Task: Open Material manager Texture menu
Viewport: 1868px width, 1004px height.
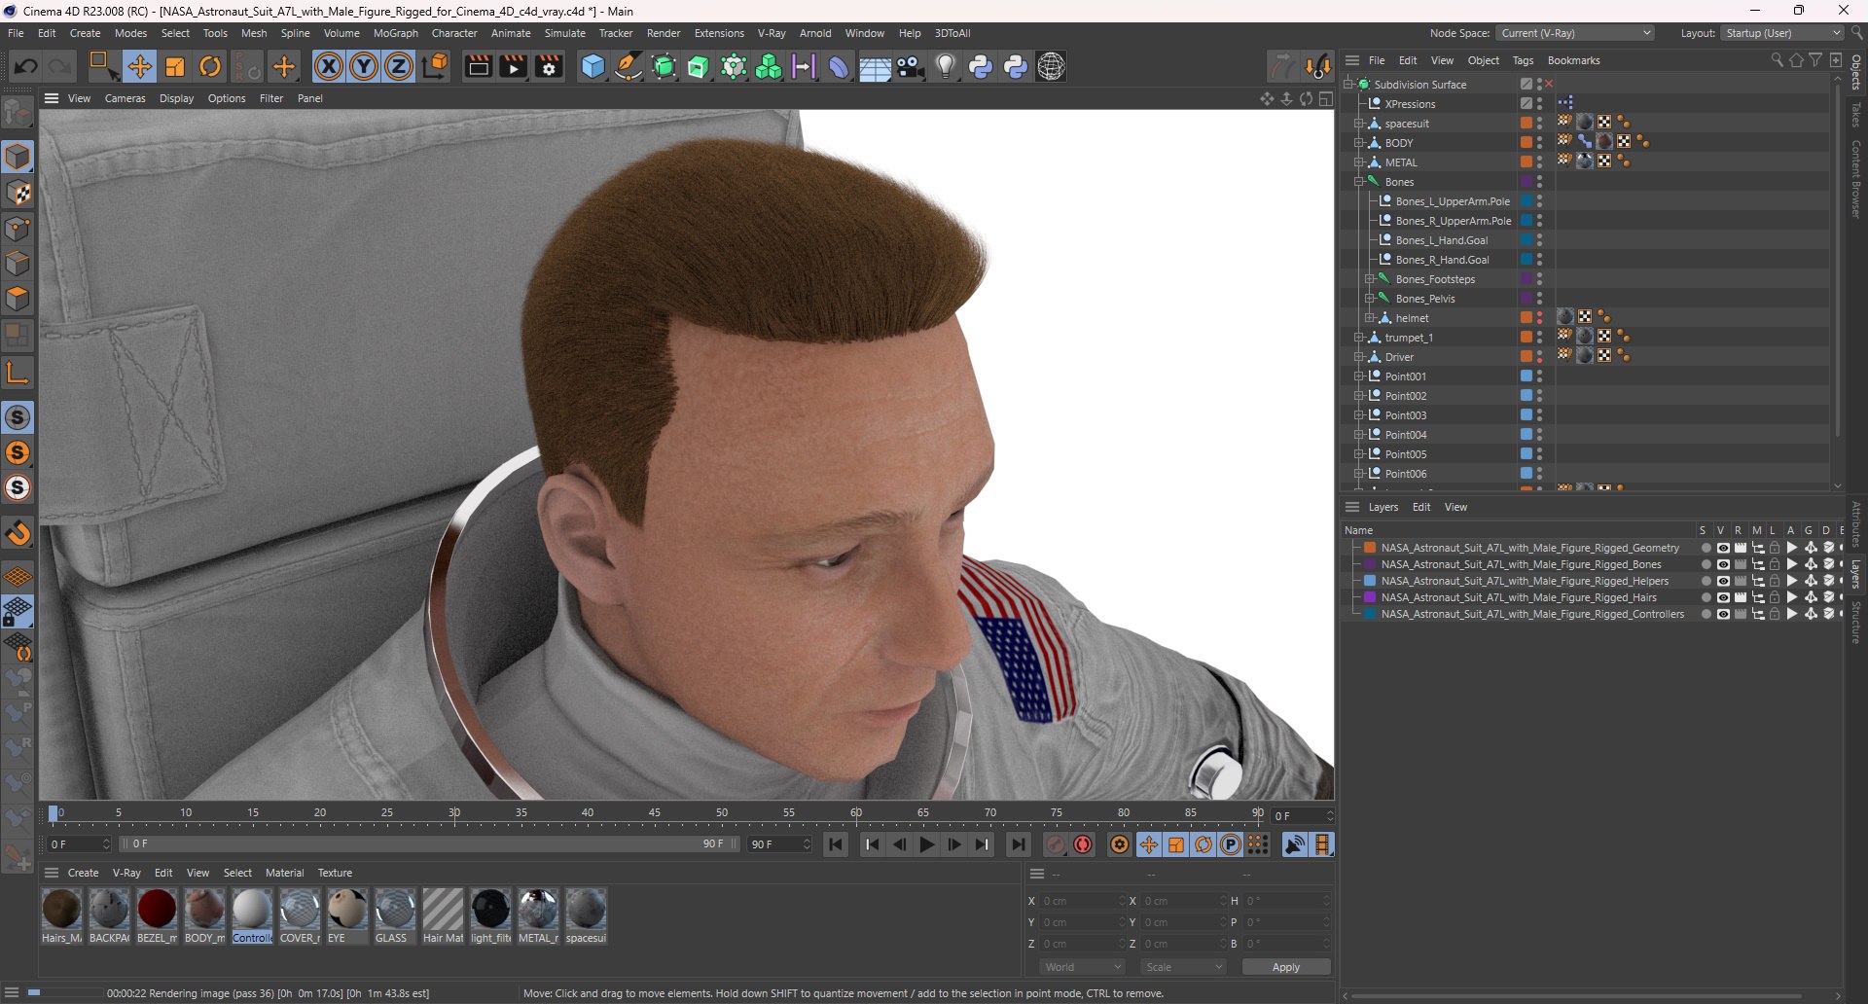Action: pyautogui.click(x=335, y=873)
